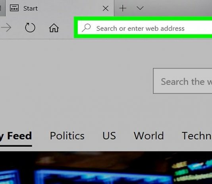This screenshot has height=184, width=212.
Task: Go to the Home page icon
Action: pyautogui.click(x=54, y=28)
